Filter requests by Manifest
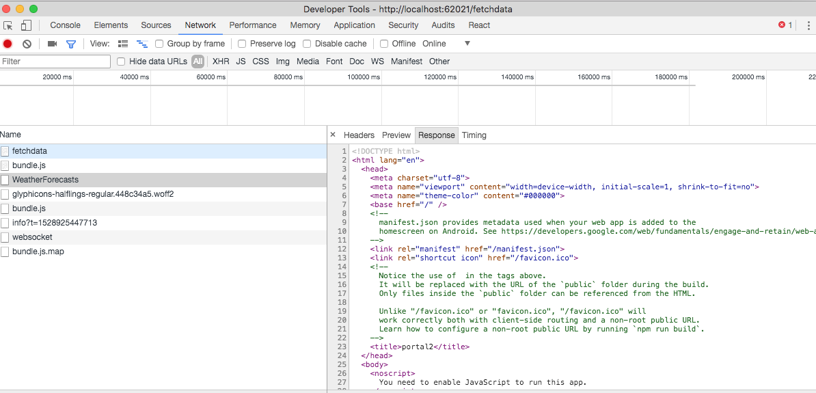Image resolution: width=816 pixels, height=393 pixels. click(407, 62)
